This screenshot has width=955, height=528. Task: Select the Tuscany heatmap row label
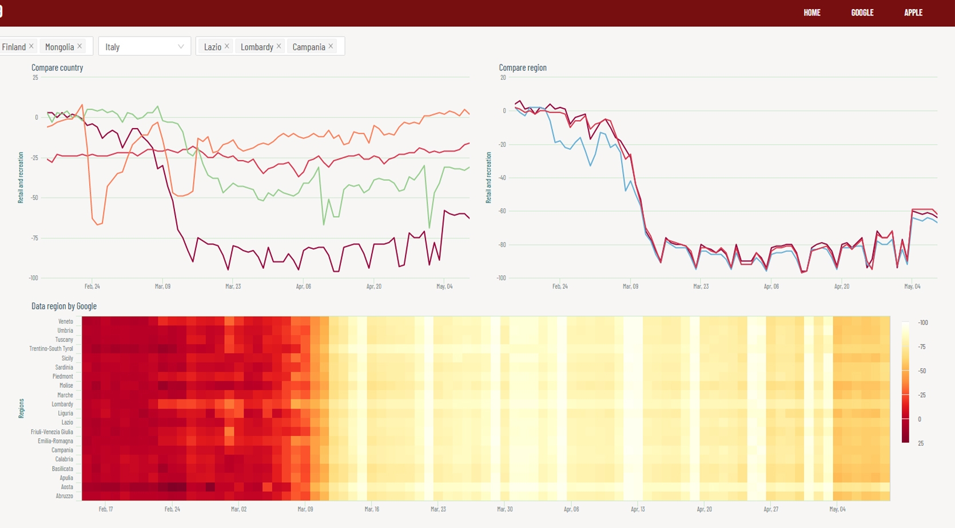[64, 340]
